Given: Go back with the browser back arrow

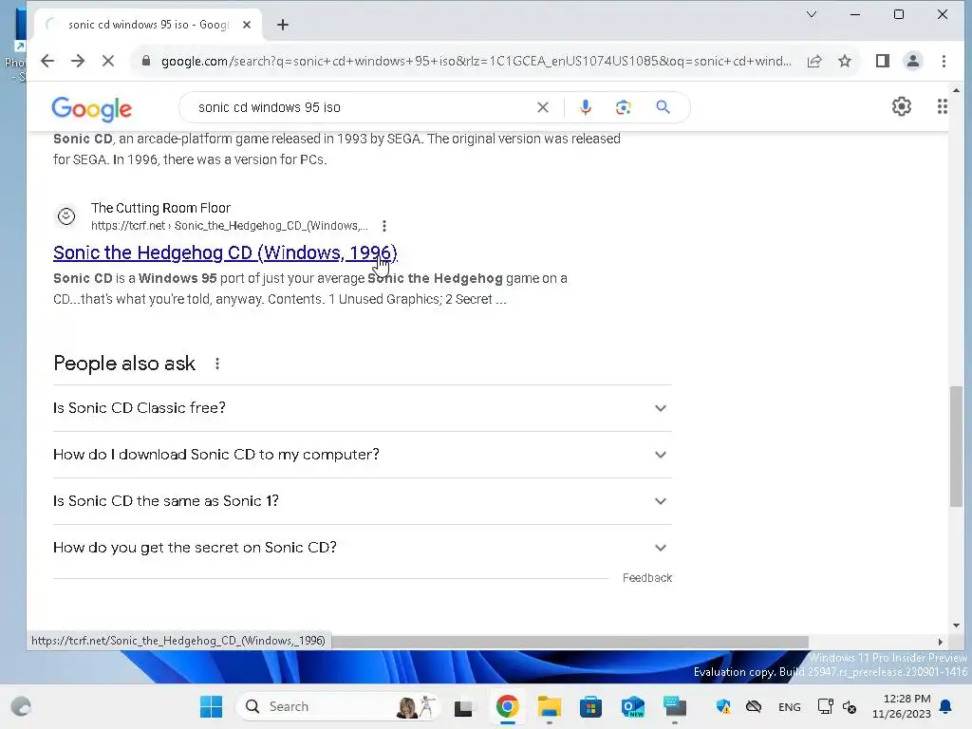Looking at the screenshot, I should [47, 61].
